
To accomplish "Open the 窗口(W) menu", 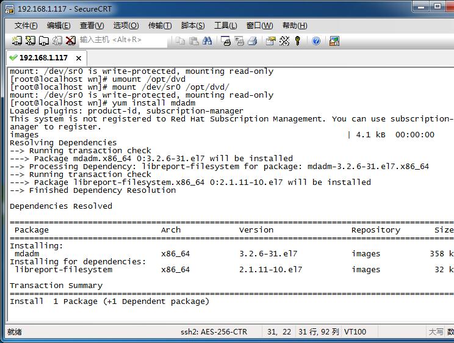I will [x=259, y=26].
